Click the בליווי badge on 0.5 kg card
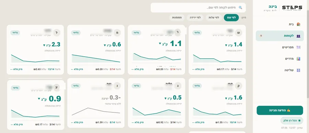The width and height of the screenshot is (309, 133). pyautogui.click(x=136, y=86)
